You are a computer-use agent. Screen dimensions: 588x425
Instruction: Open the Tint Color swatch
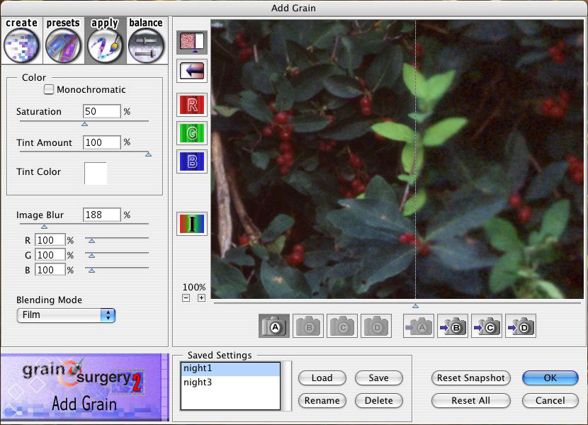pyautogui.click(x=96, y=174)
